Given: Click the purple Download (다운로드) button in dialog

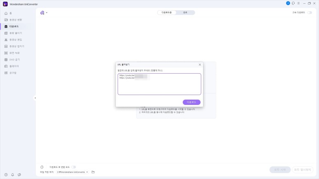Looking at the screenshot, I should pyautogui.click(x=191, y=102).
